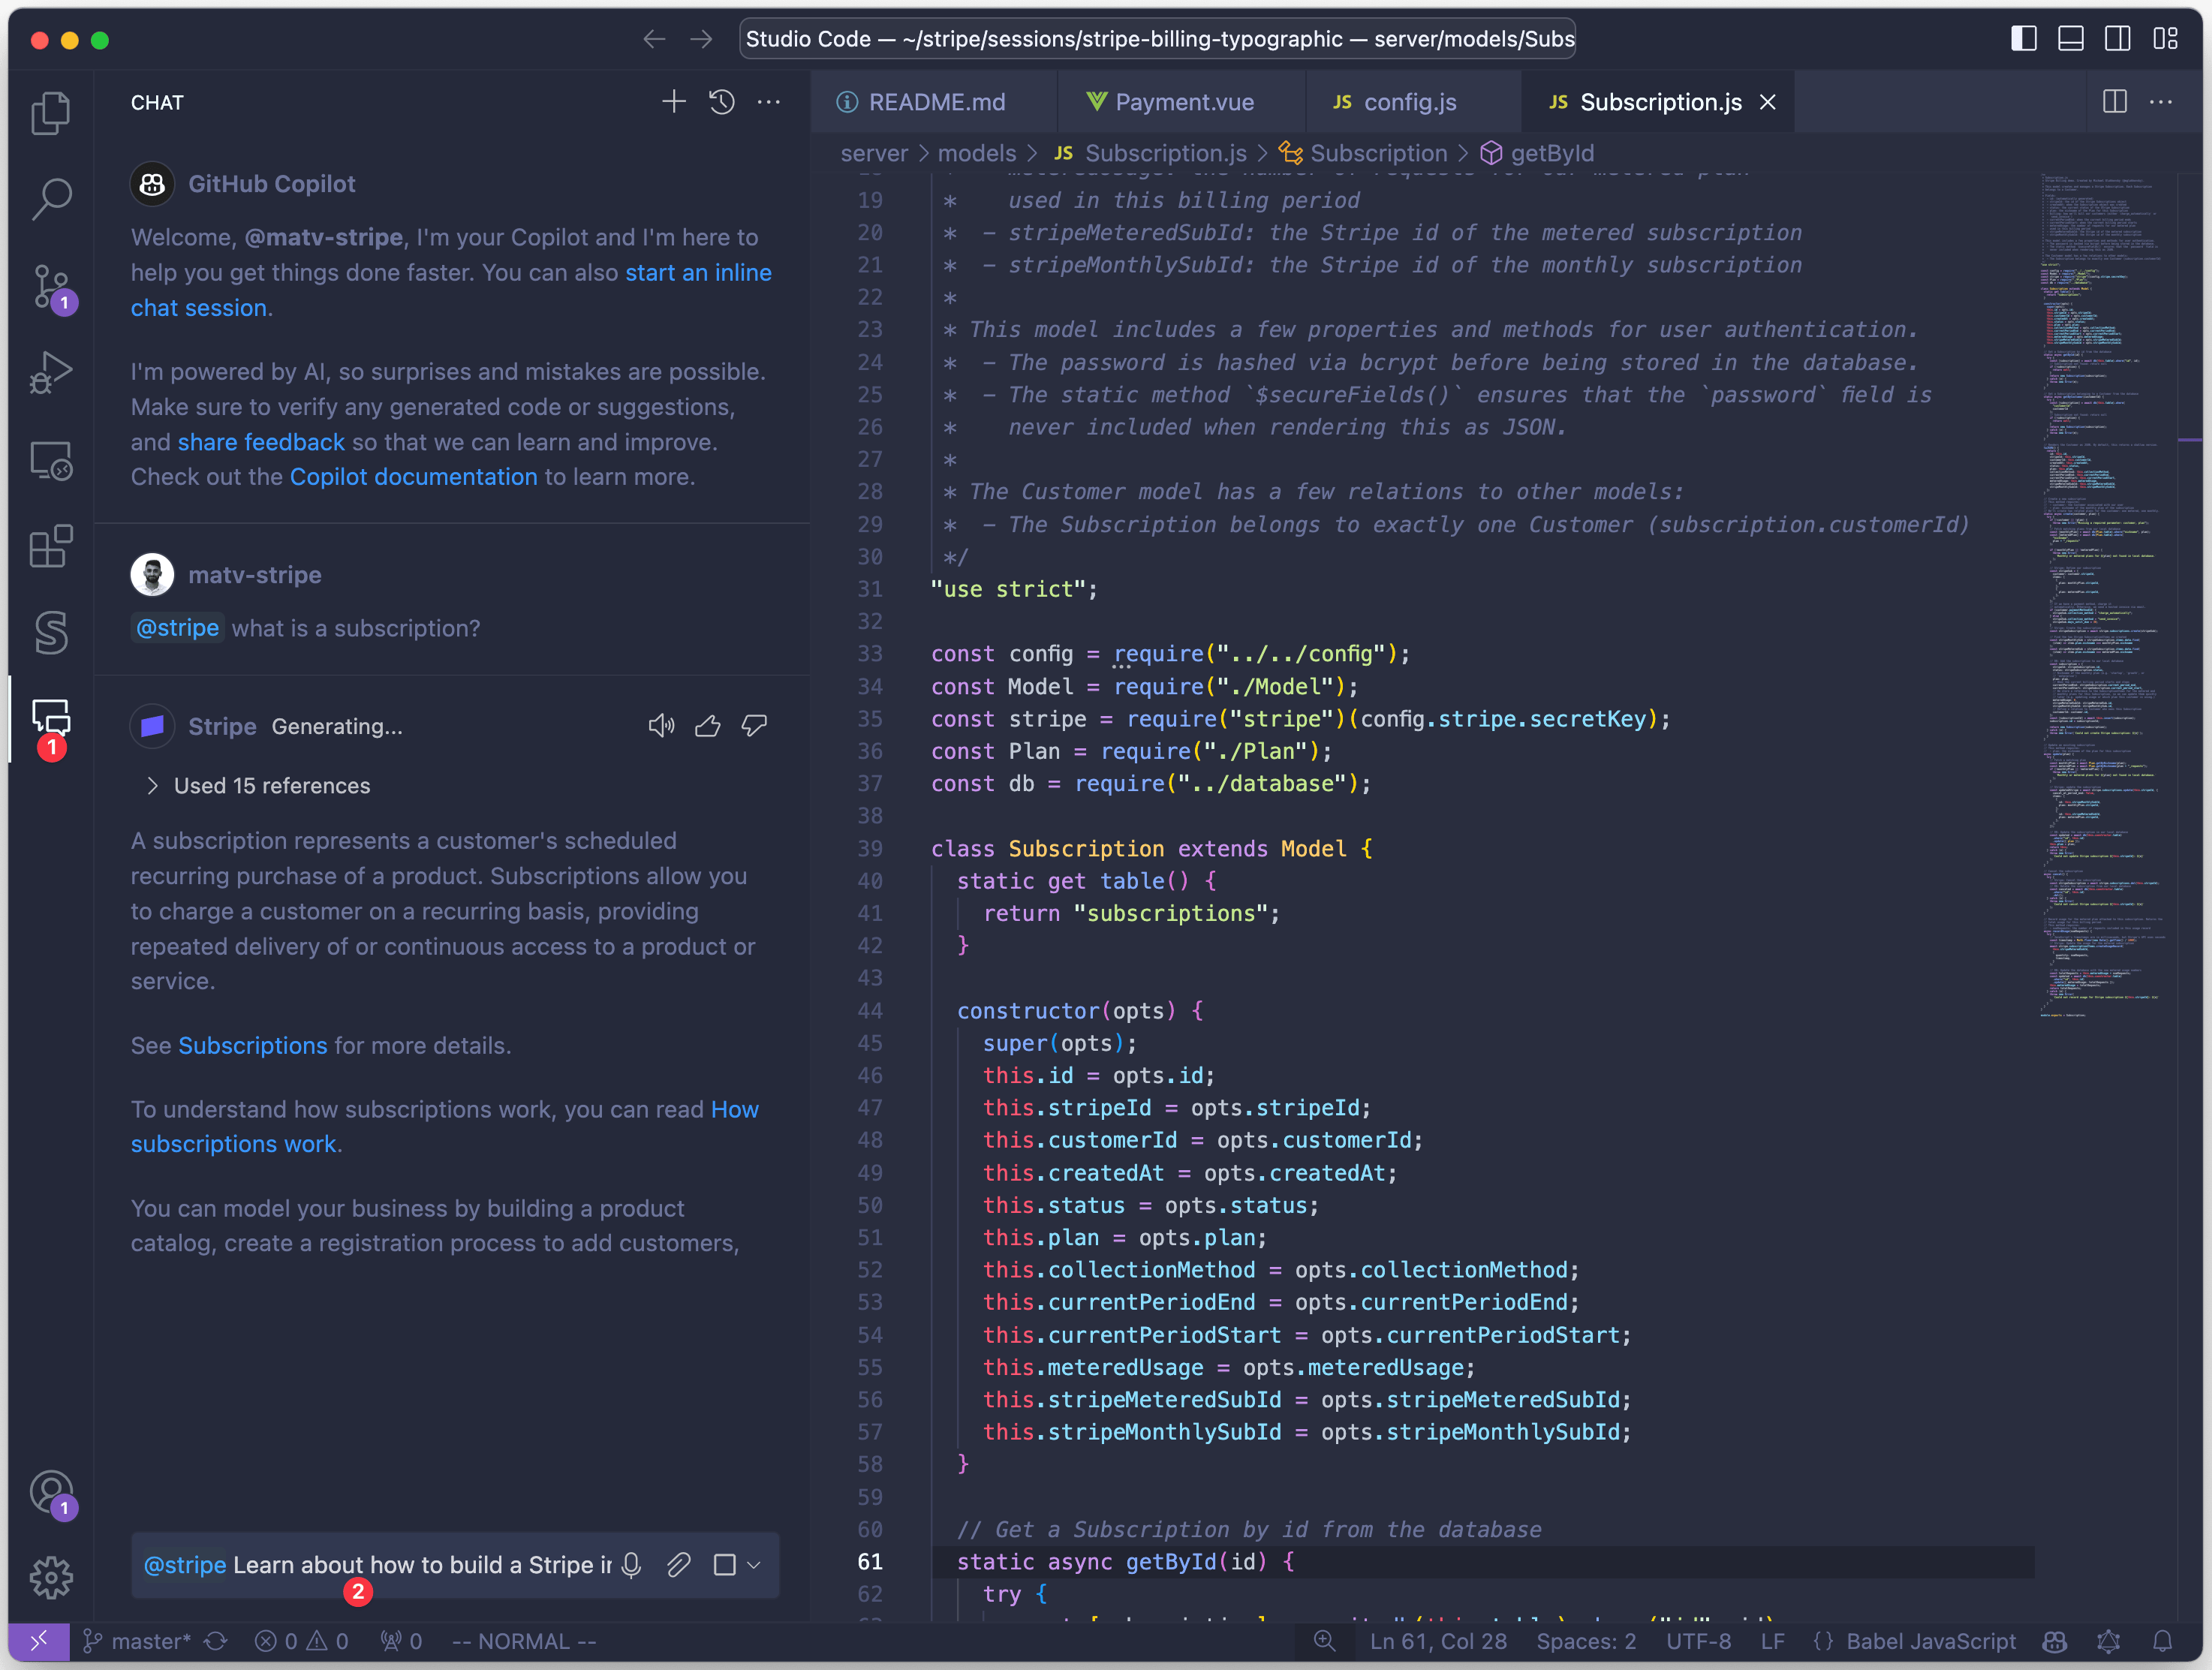Expand the Used 15 references section
The image size is (2212, 1670).
258,786
